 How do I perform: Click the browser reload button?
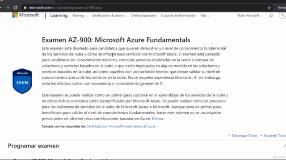coord(15,8)
